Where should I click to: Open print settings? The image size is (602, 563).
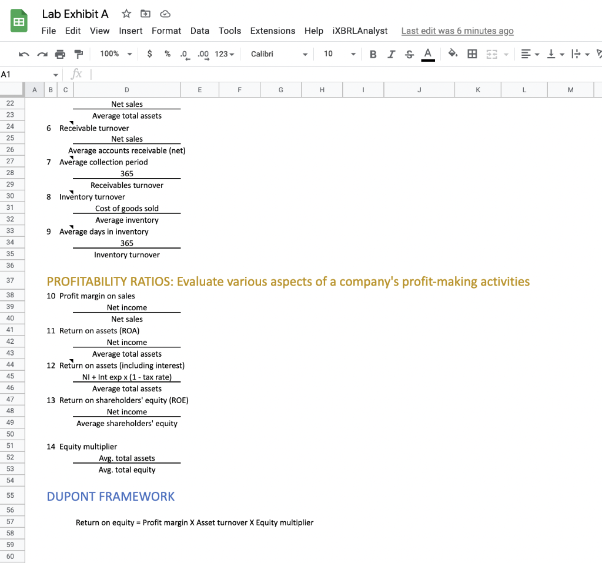coord(59,53)
